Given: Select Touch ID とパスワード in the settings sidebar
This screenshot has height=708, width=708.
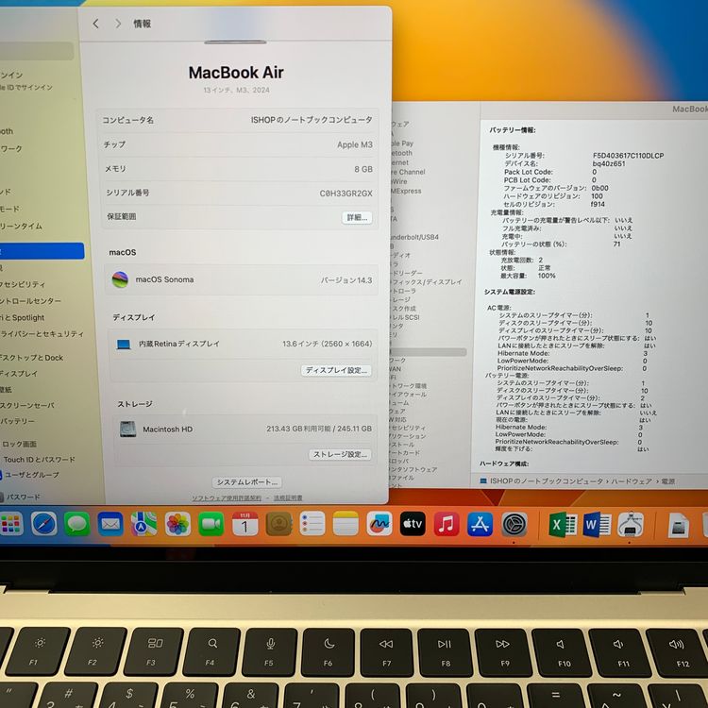Looking at the screenshot, I should click(40, 460).
